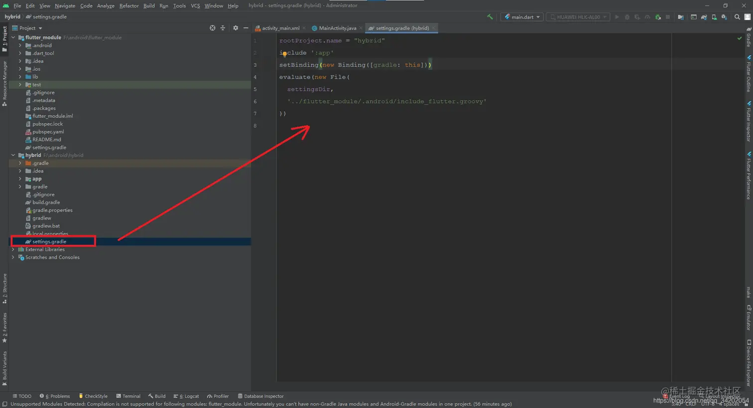Image resolution: width=753 pixels, height=408 pixels.
Task: Toggle the Build Variants tool window
Action: [x=4, y=369]
